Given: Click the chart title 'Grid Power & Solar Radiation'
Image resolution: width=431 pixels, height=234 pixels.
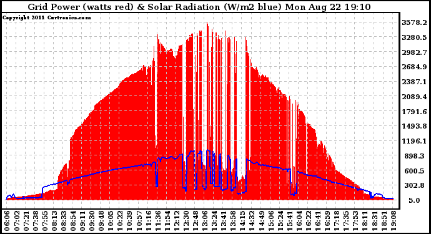Looking at the screenshot, I should tap(199, 7).
